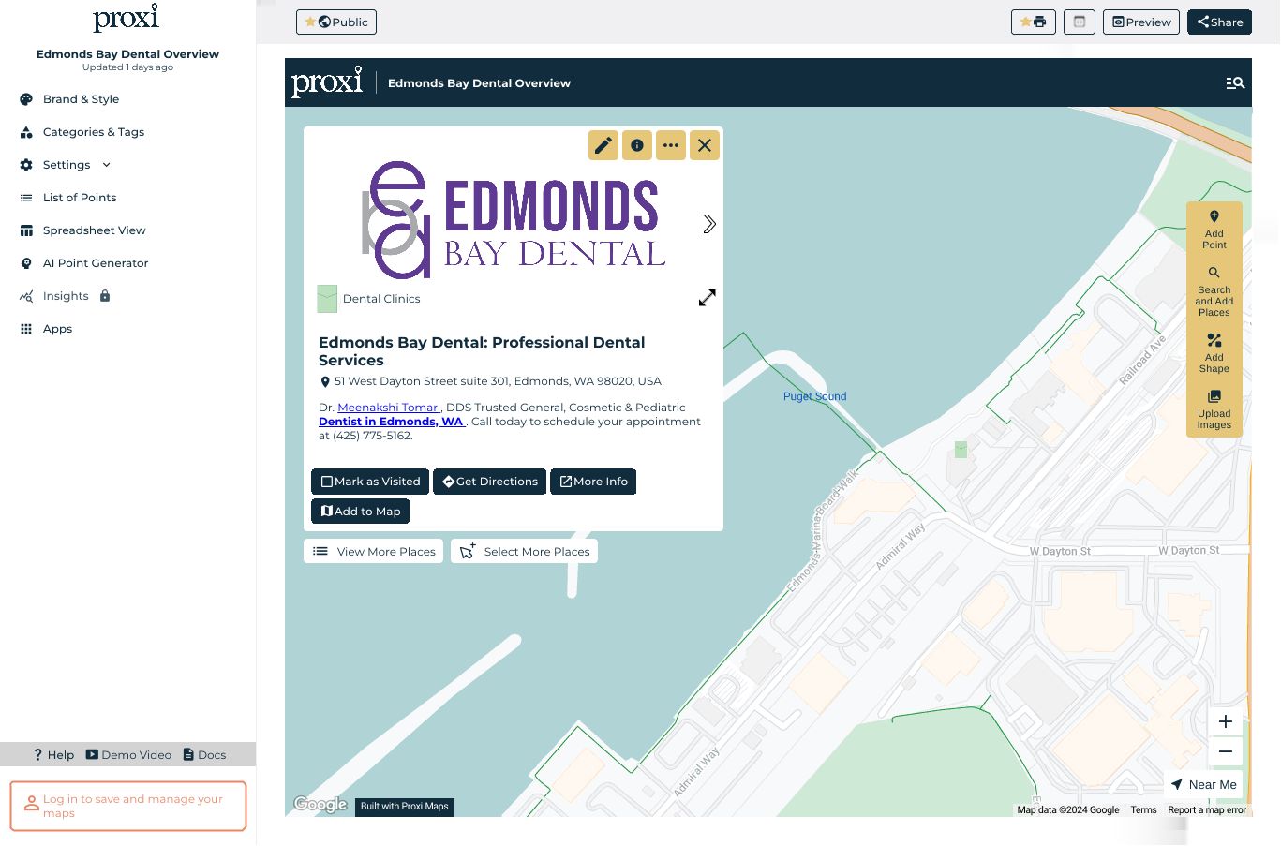Click the Add Point tool
Viewport: 1281px width, 846px height.
click(1214, 230)
